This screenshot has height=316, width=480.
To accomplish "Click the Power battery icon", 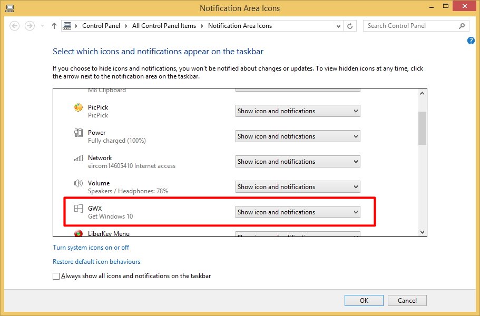I will point(79,133).
